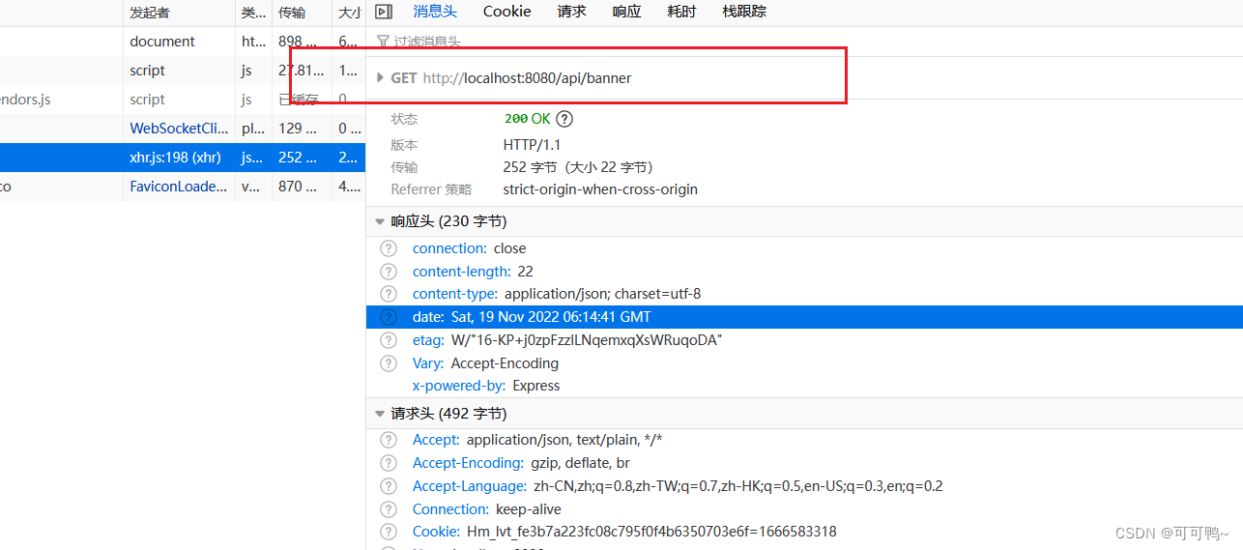Expand the GET request URL row
The image size is (1243, 550).
point(380,77)
